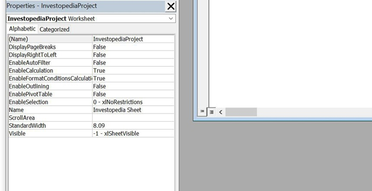Image resolution: width=372 pixels, height=191 pixels.
Task: Select the Visible property
Action: [50, 134]
